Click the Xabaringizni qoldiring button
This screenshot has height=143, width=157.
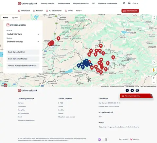coord(136,96)
